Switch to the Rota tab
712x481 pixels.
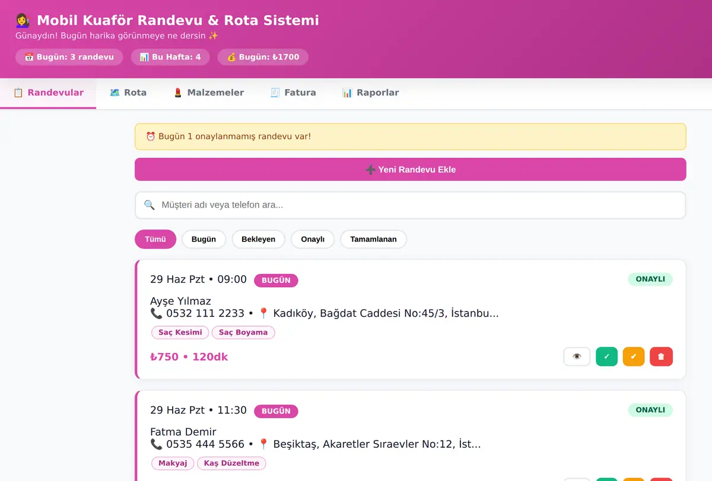tap(128, 93)
